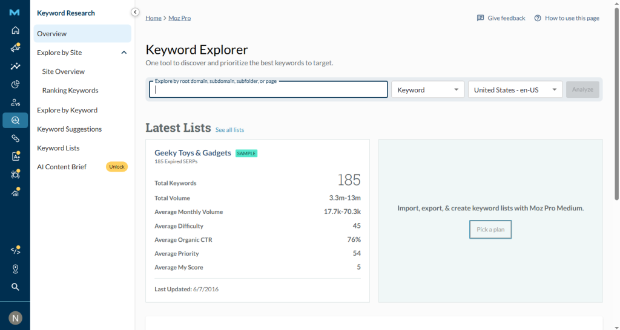Open the bar chart performance icon
The image size is (620, 330).
tap(15, 192)
